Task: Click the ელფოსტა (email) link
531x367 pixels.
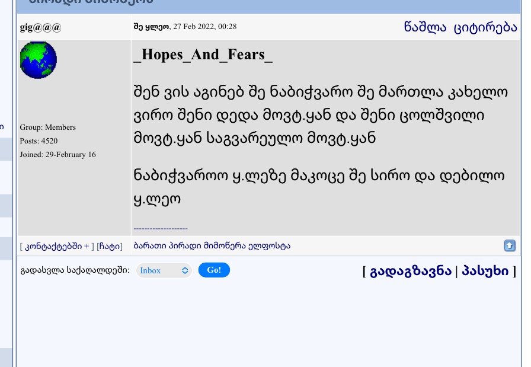Action: [269, 245]
